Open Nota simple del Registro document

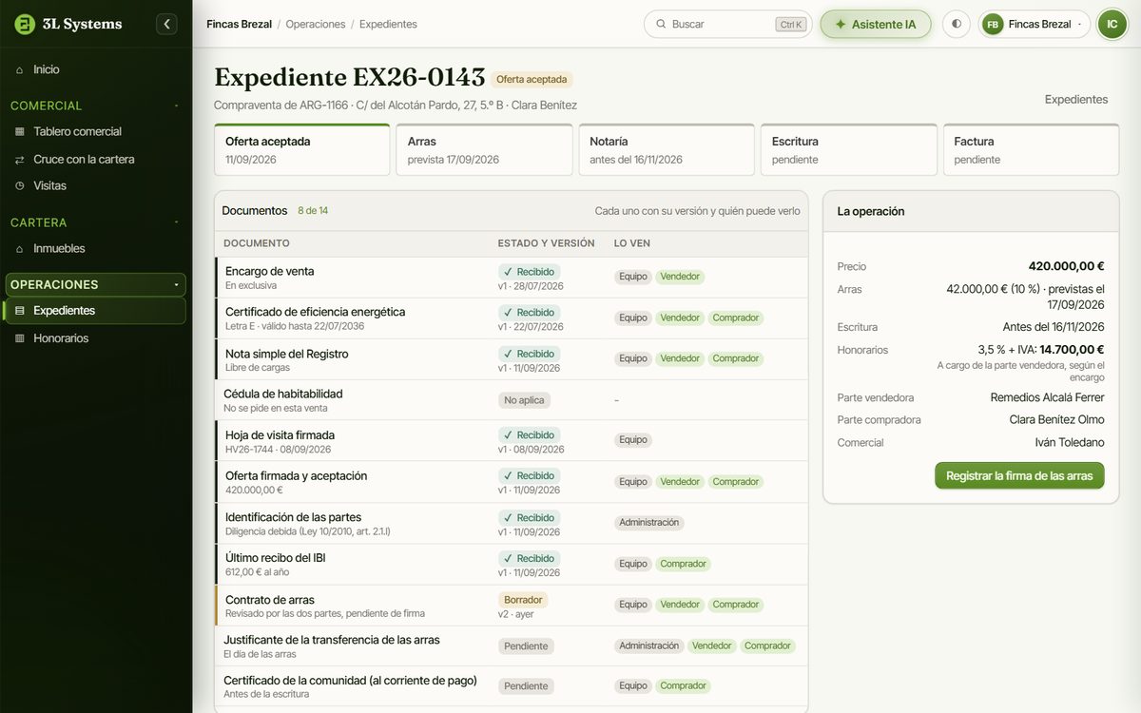(511, 359)
